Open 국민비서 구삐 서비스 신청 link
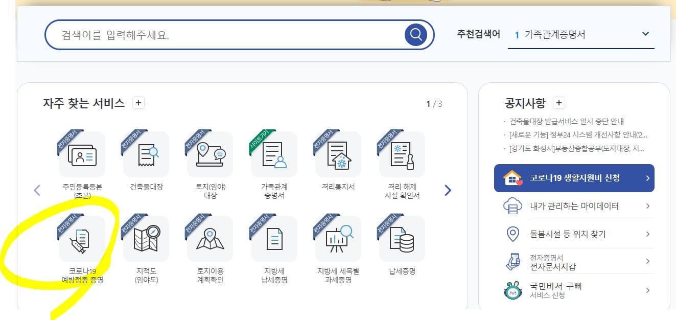676x320 pixels. coord(556,290)
